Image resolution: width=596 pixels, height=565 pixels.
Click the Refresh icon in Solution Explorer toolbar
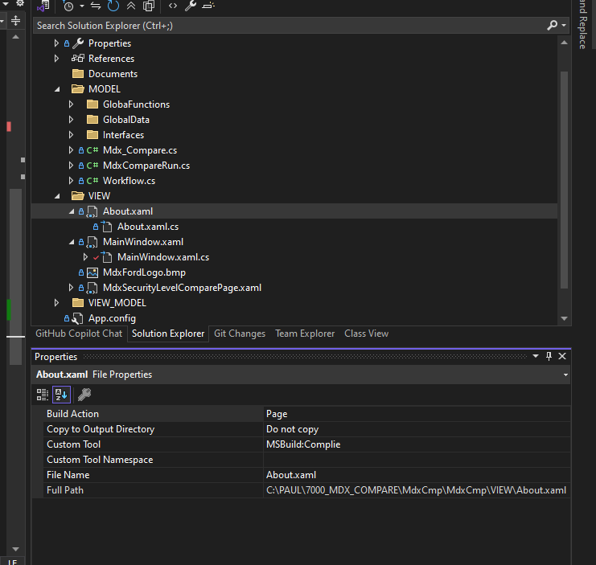(x=113, y=6)
